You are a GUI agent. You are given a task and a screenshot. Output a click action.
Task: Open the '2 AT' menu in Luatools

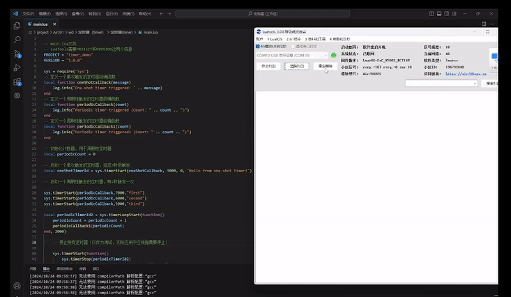[x=293, y=39]
